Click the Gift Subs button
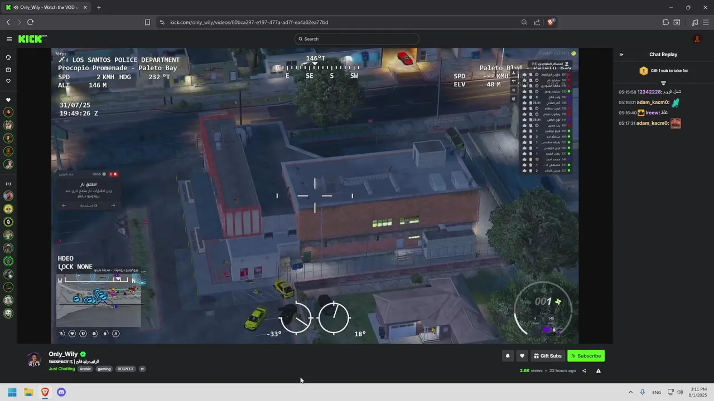Image resolution: width=714 pixels, height=401 pixels. [548, 356]
